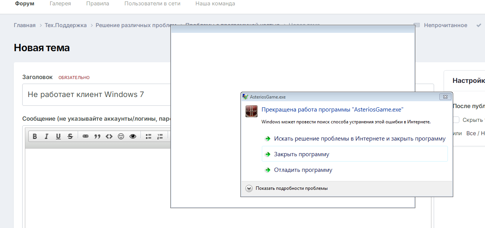485x228 pixels.
Task: Insert a numbered list
Action: point(160,136)
